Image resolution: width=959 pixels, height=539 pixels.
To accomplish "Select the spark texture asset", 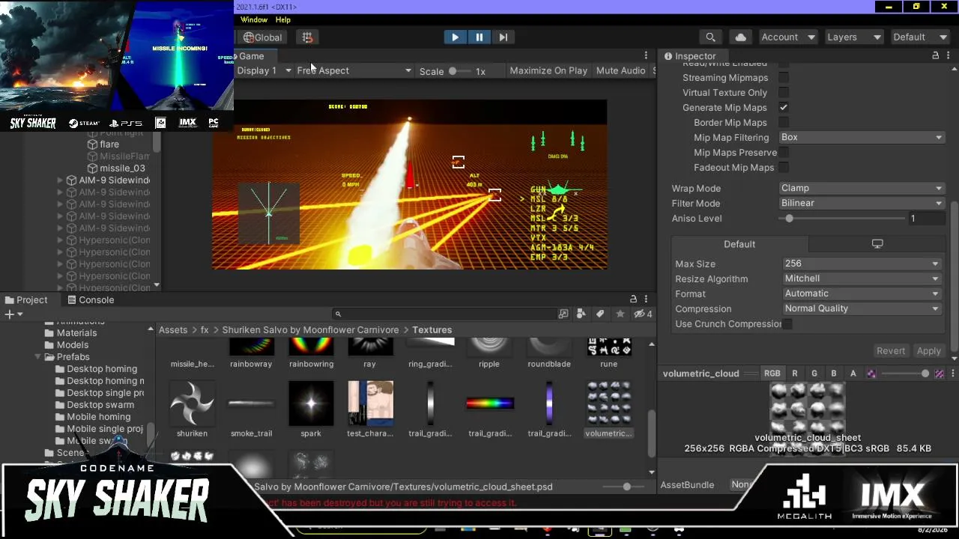I will click(x=311, y=409).
